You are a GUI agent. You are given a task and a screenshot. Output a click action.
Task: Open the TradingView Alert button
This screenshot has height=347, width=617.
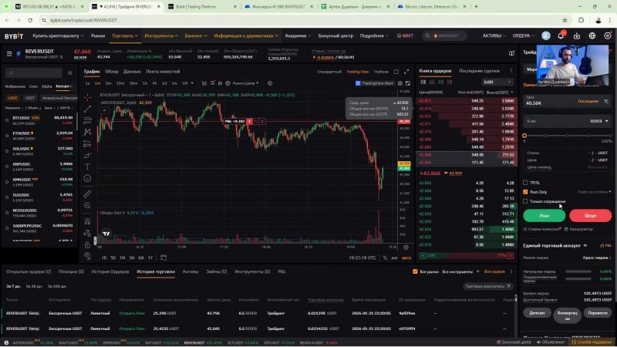(374, 83)
